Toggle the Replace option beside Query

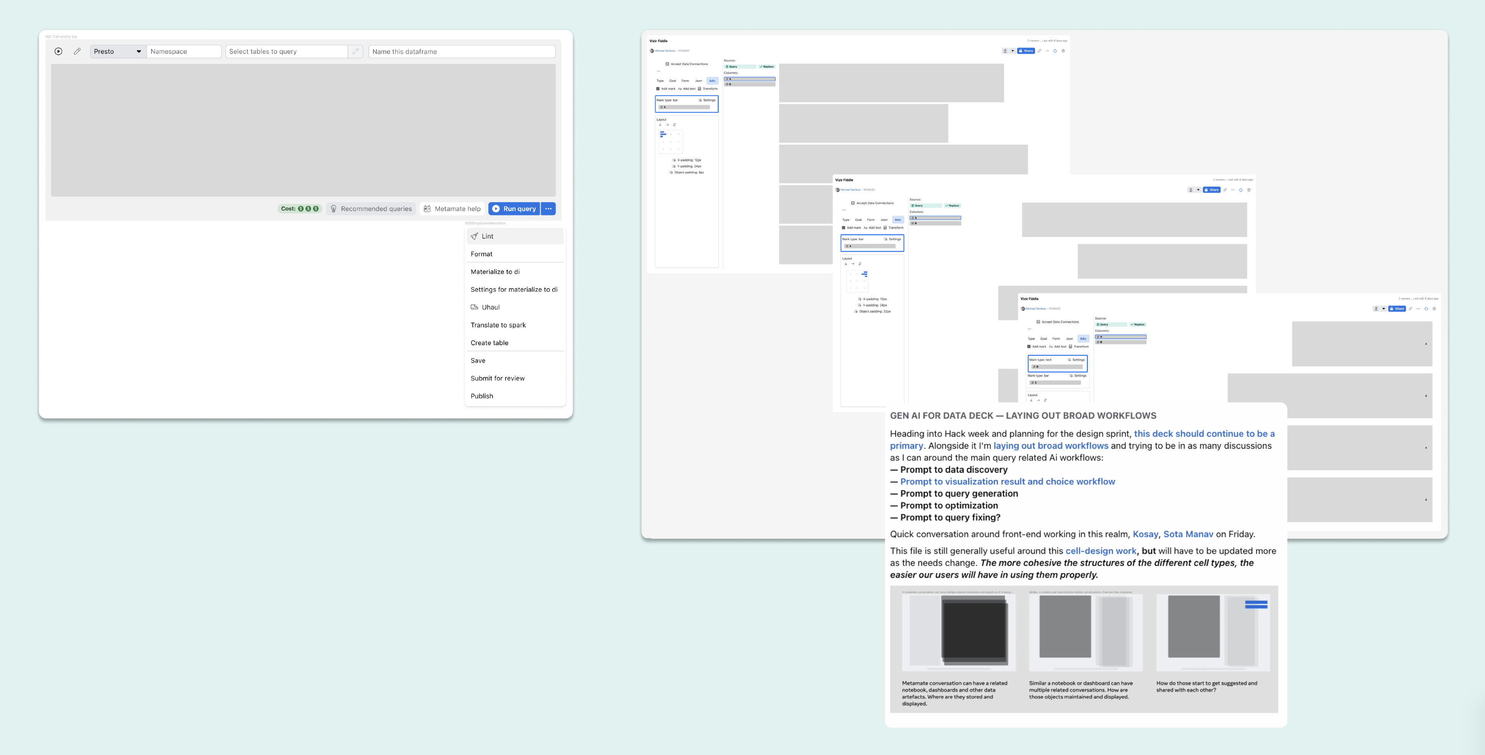(x=767, y=66)
